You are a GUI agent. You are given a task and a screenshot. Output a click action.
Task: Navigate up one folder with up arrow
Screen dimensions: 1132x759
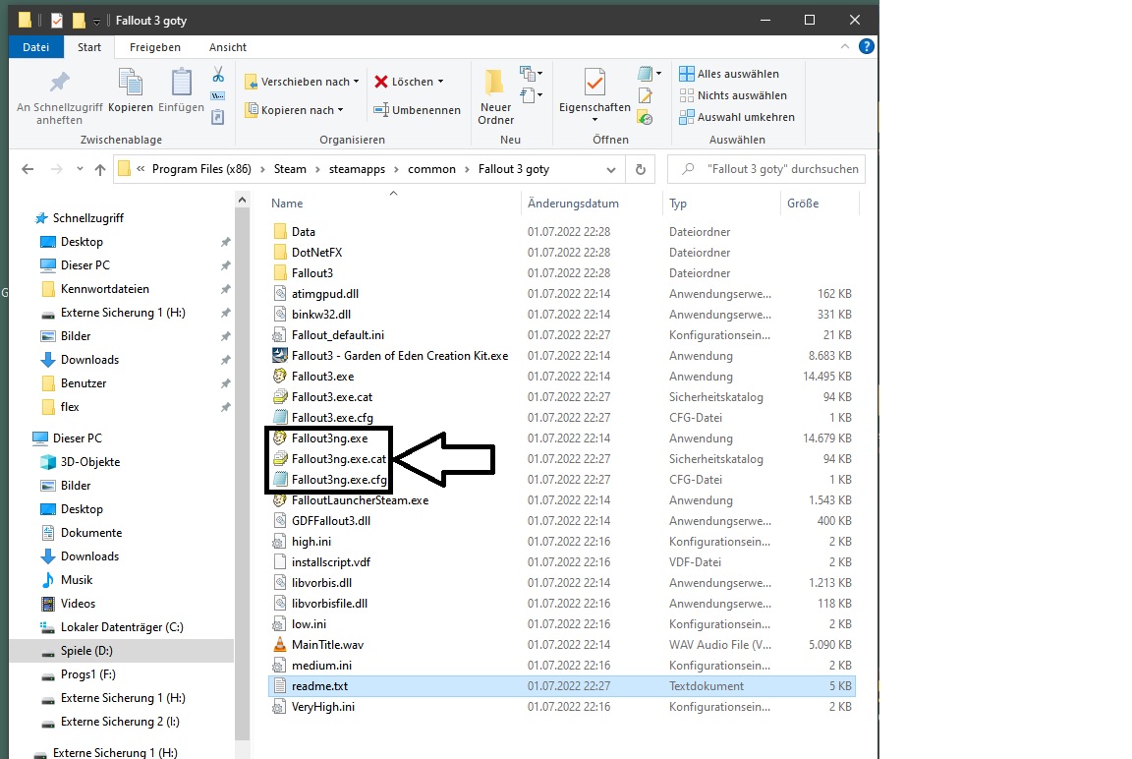click(100, 169)
